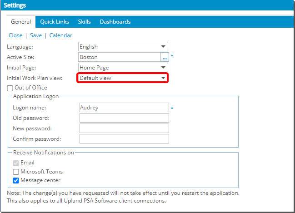Open the Initial Page dropdown
295x213 pixels.
pyautogui.click(x=123, y=68)
